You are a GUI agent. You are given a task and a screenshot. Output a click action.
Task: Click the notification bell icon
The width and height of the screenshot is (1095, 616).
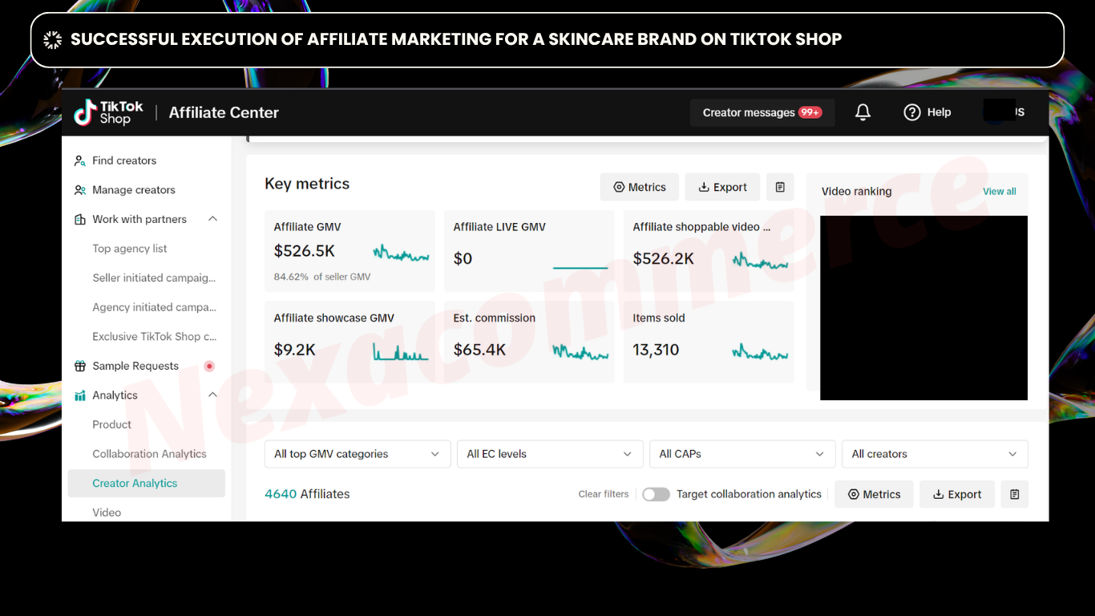click(863, 112)
